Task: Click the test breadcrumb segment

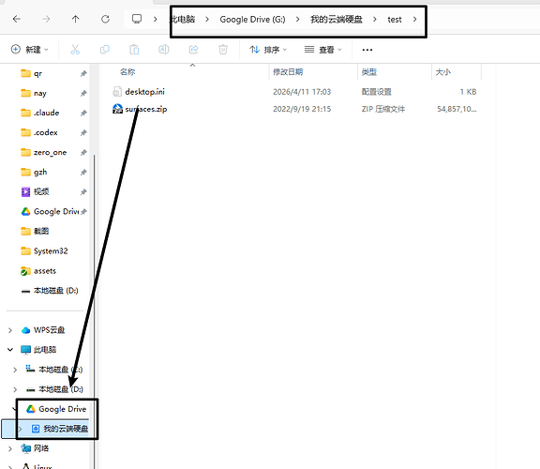Action: (395, 20)
